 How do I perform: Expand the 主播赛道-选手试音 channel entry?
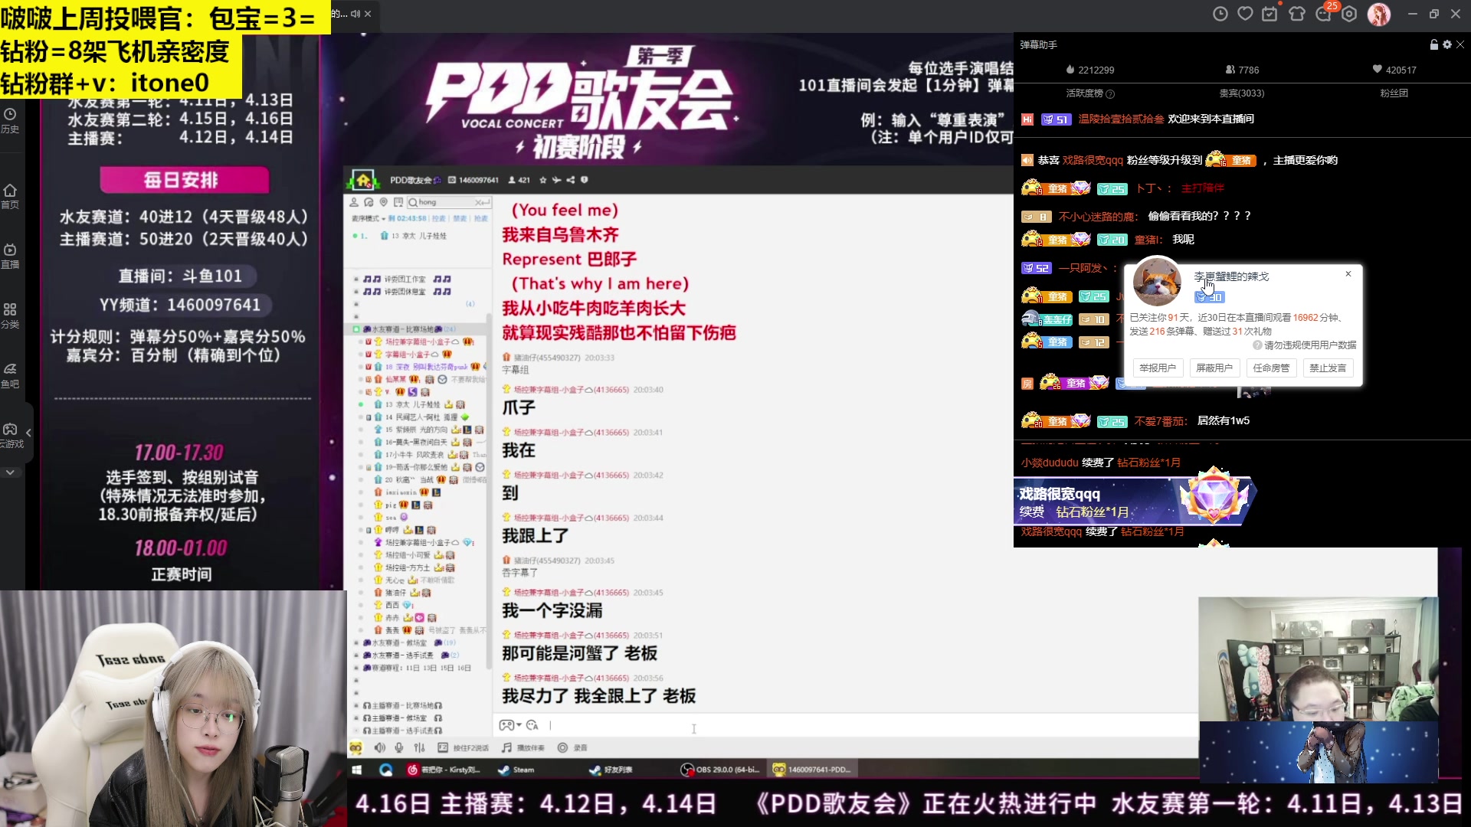pos(355,730)
